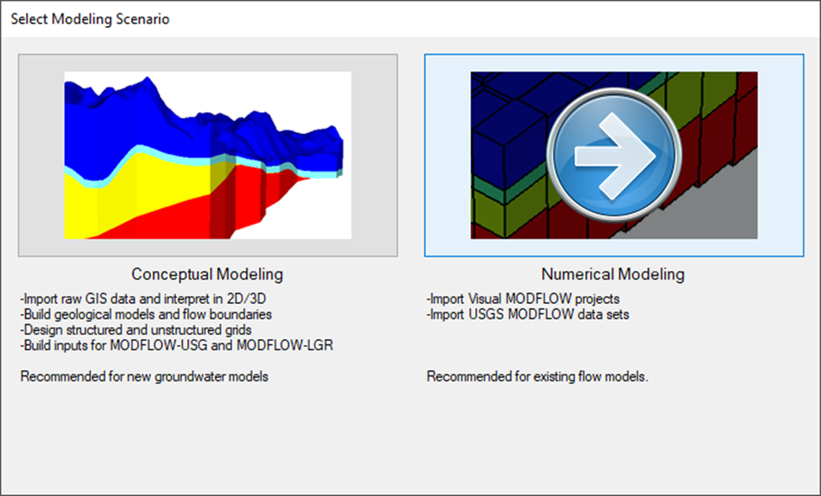The width and height of the screenshot is (821, 496).
Task: Click 'Design structured and unstructured grids'
Action: click(137, 330)
